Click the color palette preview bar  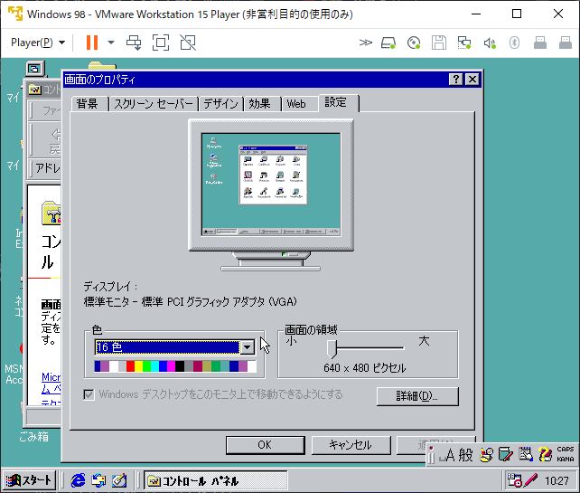click(175, 366)
